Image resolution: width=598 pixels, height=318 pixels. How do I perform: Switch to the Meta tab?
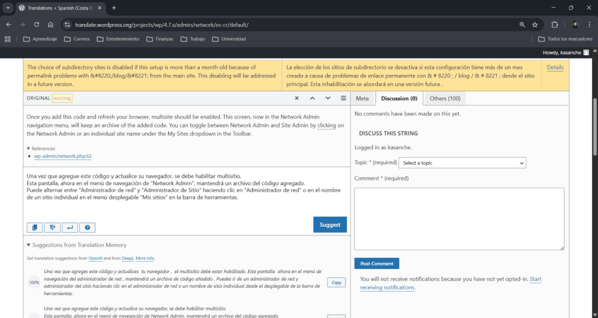[x=362, y=98]
